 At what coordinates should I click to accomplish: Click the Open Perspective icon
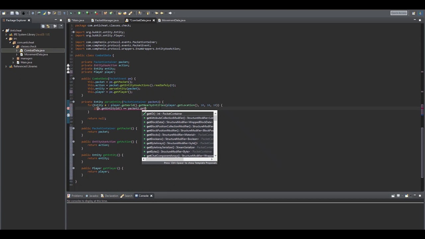click(414, 13)
